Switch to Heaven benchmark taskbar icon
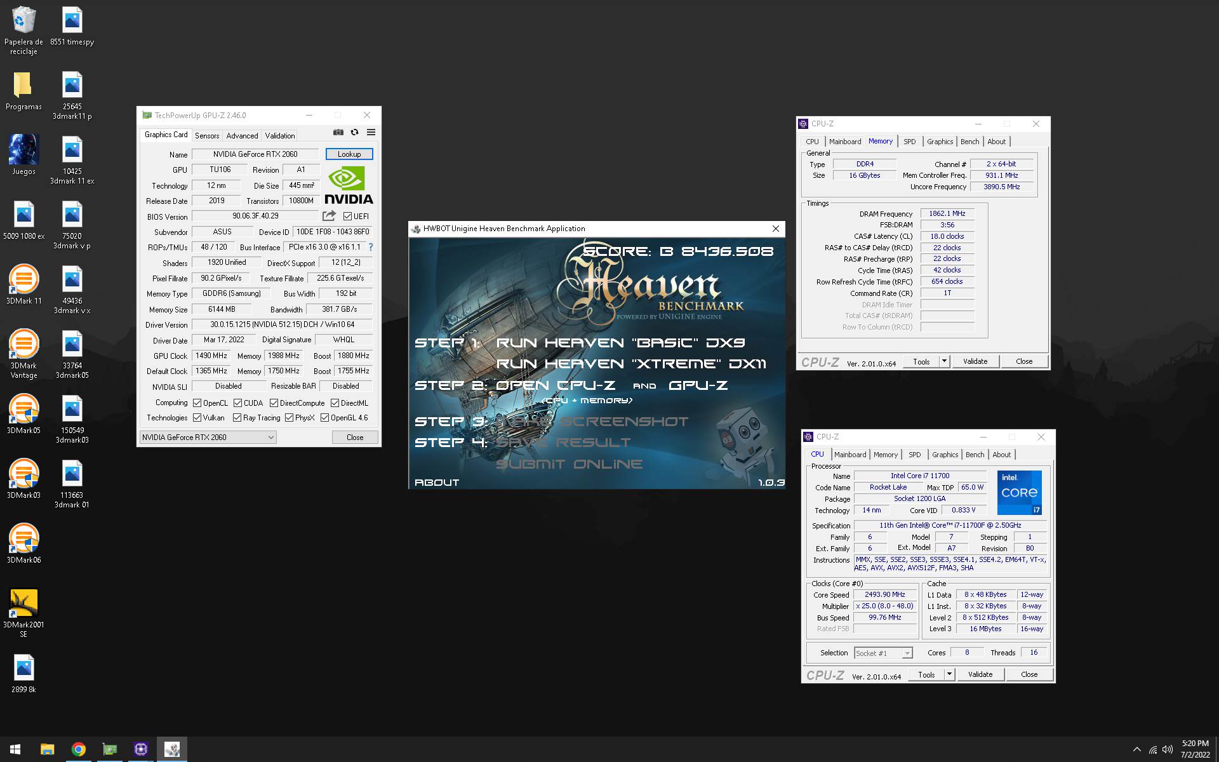The height and width of the screenshot is (762, 1219). pos(172,749)
